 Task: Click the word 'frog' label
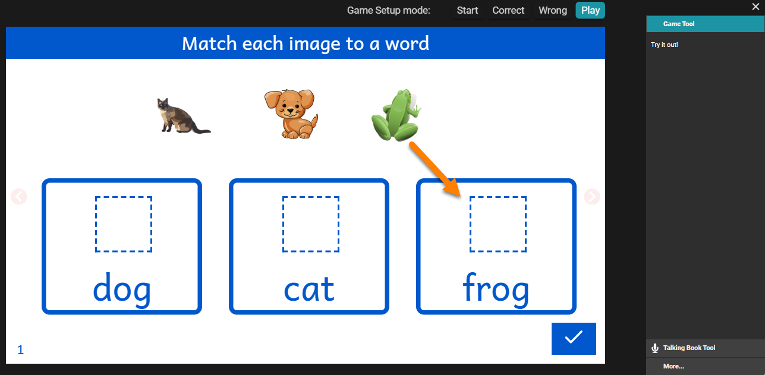(496, 289)
